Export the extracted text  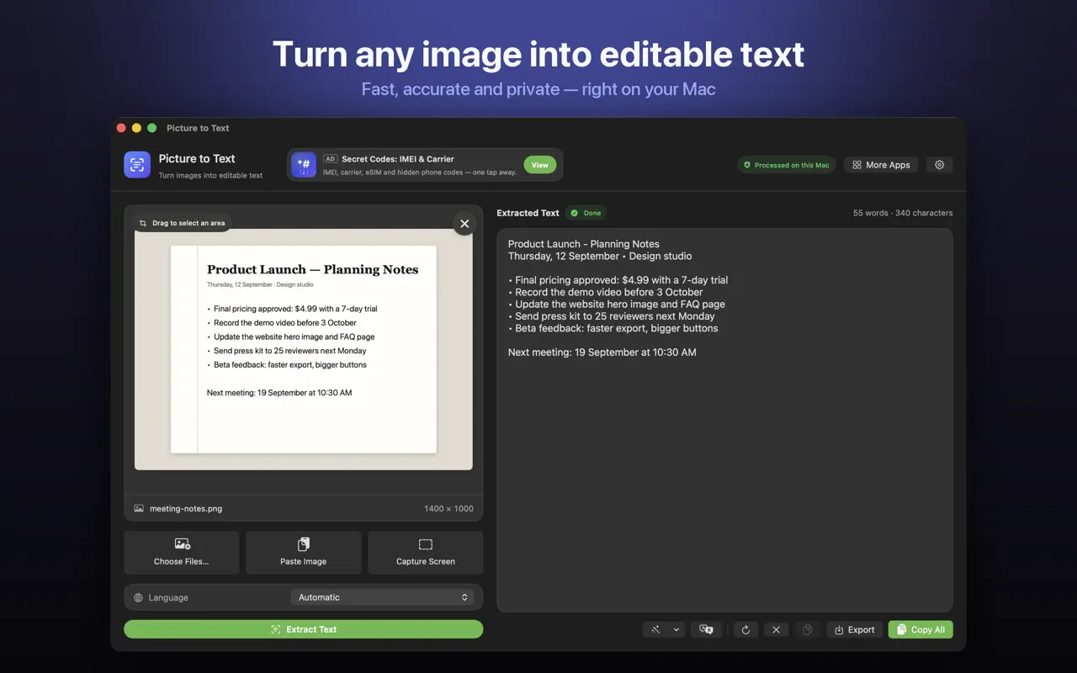pos(854,629)
